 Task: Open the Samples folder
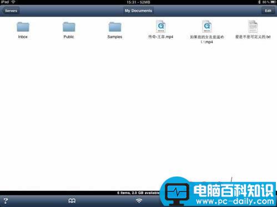115,27
